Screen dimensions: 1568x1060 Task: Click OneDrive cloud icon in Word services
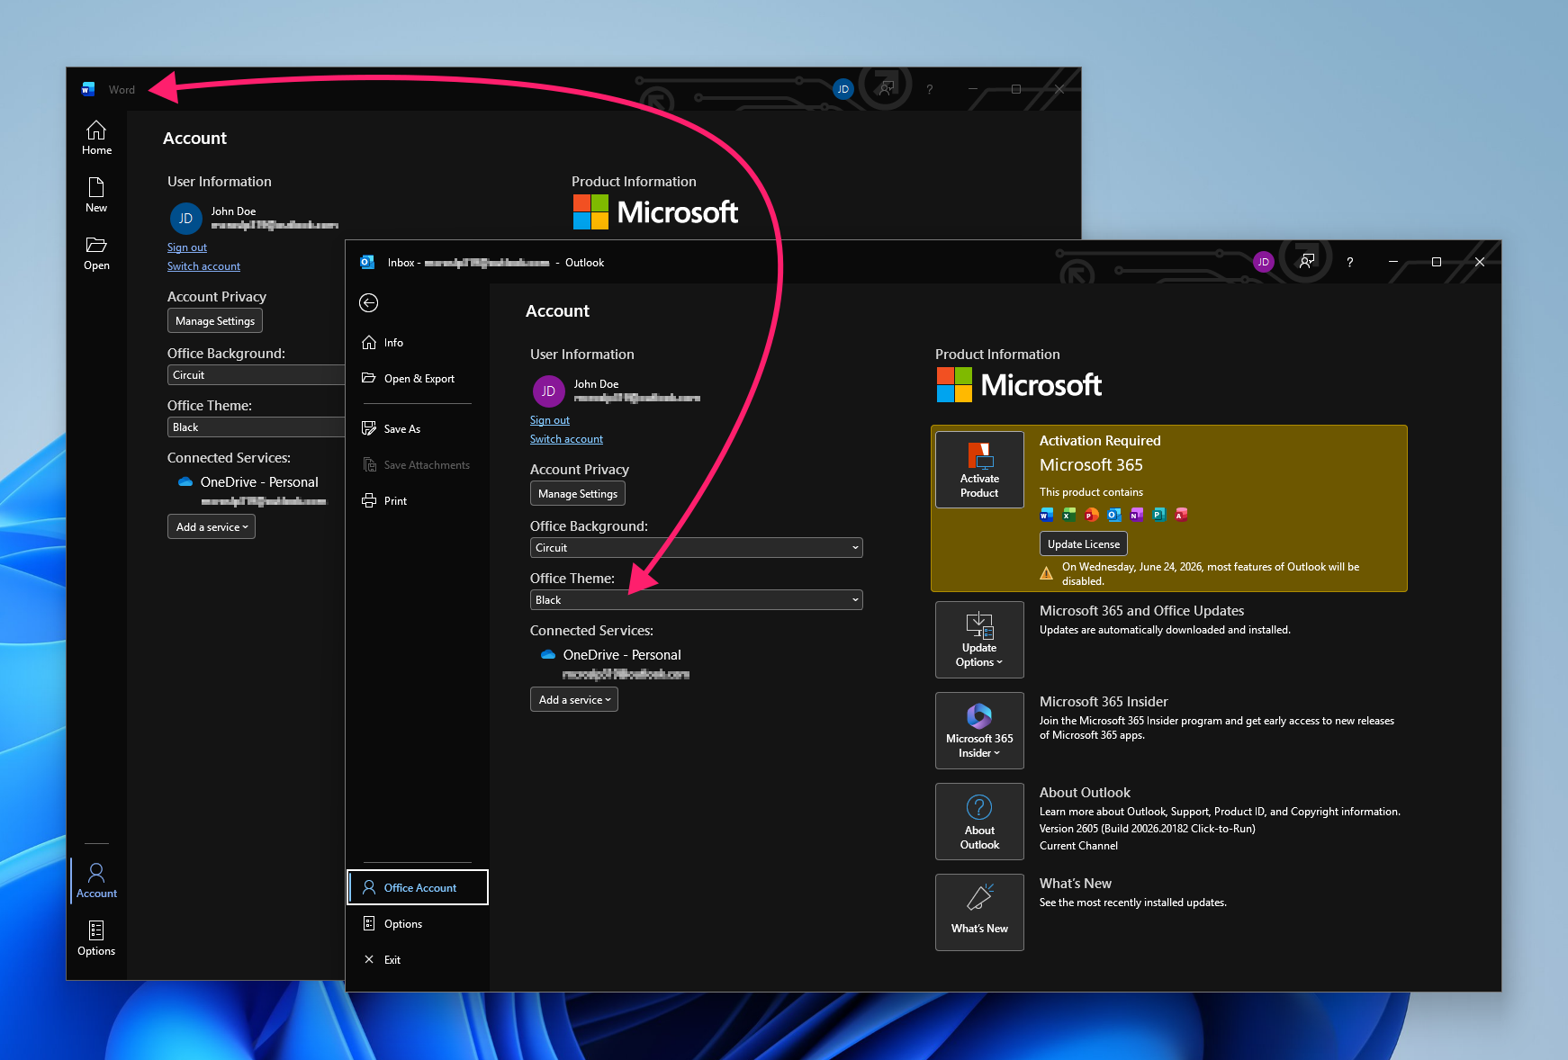point(185,481)
